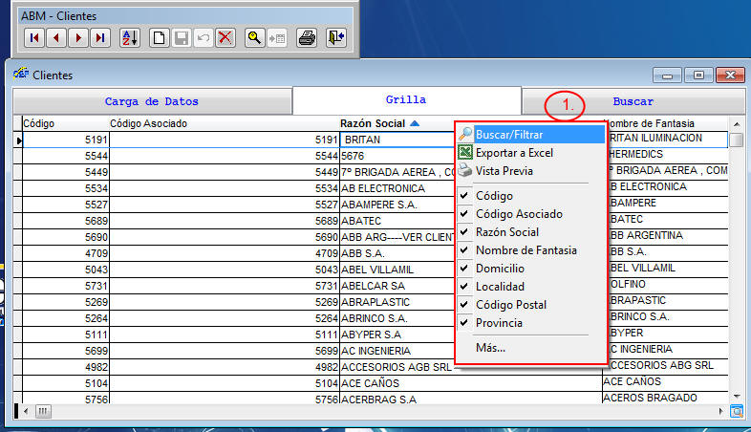Click the previous record arrow

(x=56, y=38)
